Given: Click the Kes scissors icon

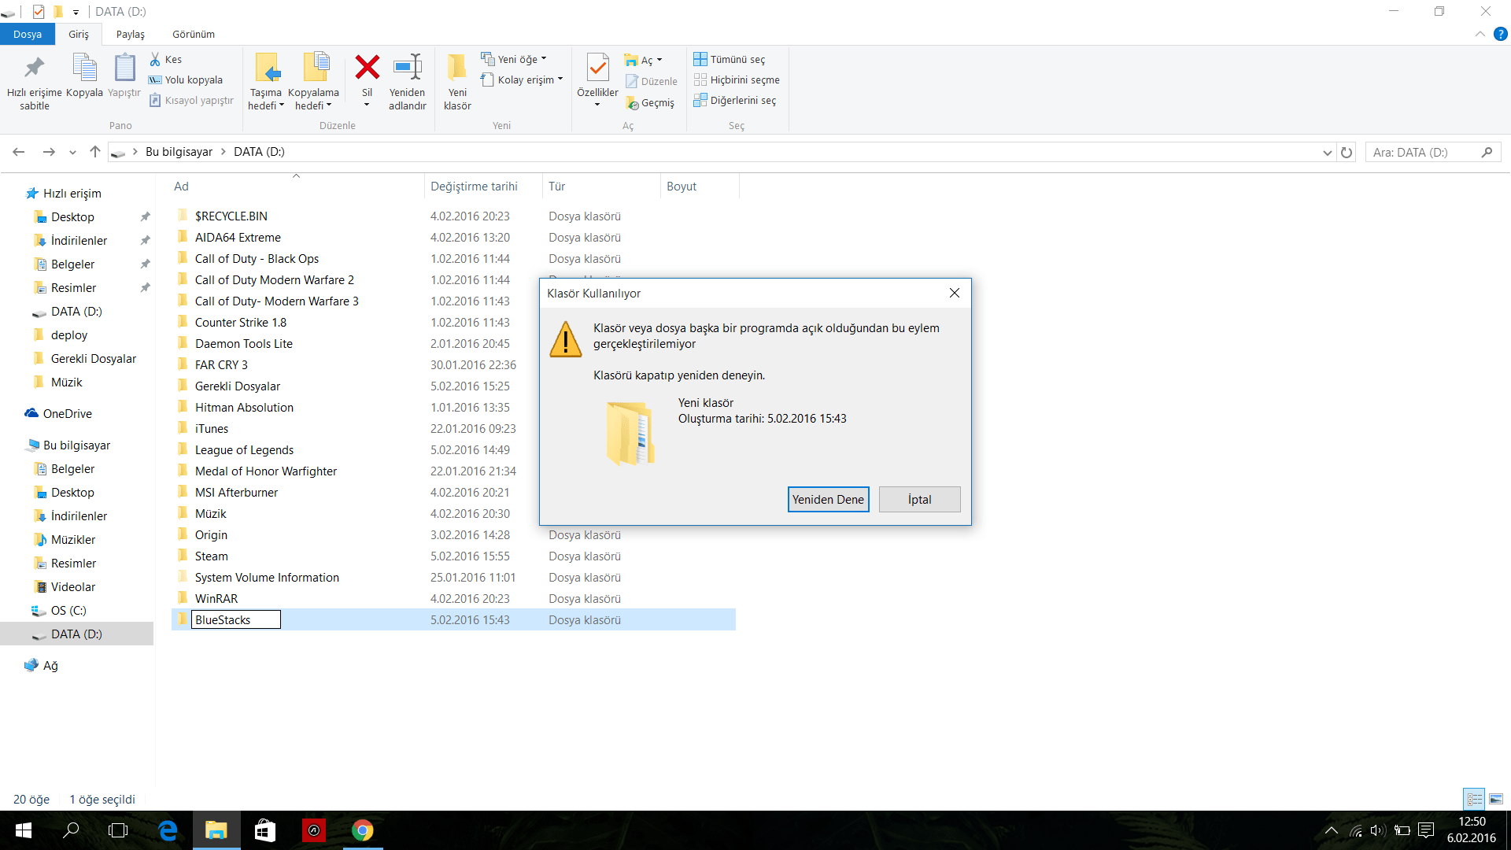Looking at the screenshot, I should tap(155, 59).
